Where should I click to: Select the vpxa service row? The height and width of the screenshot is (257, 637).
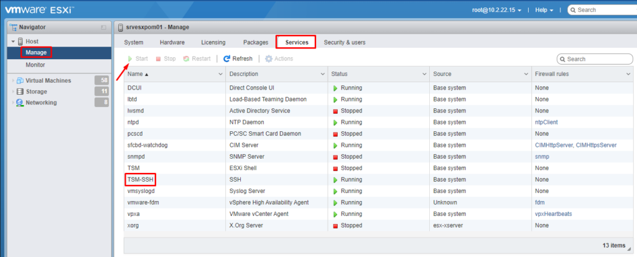tap(379, 214)
